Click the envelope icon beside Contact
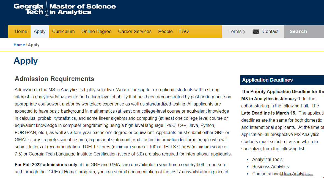Viewport: 324px width, 178px height. 256,32
